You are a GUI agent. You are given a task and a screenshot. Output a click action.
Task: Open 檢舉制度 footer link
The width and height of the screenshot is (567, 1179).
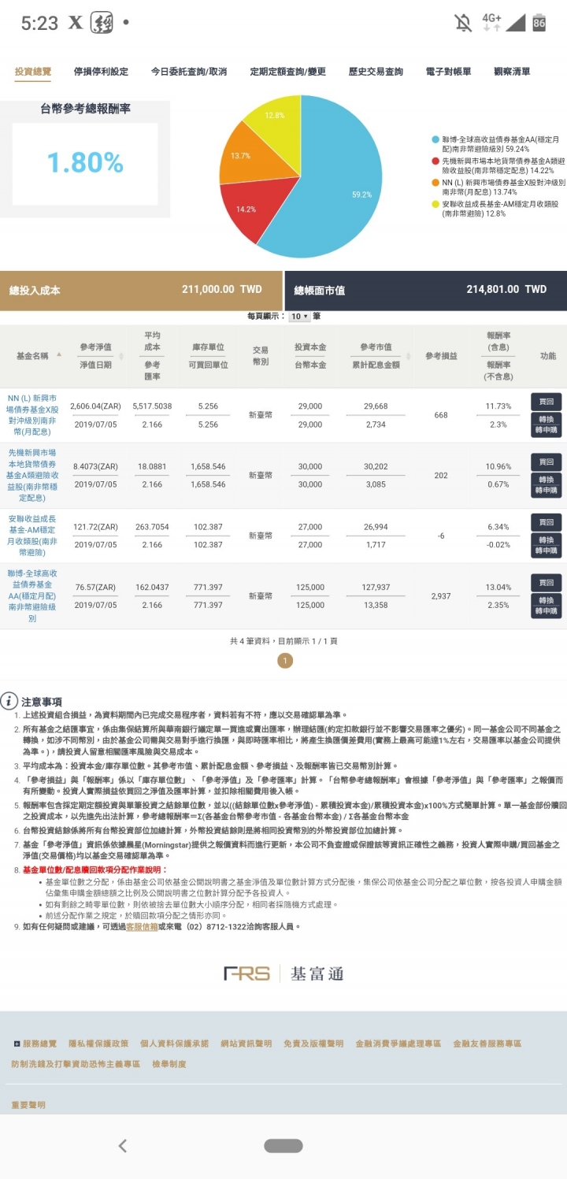click(169, 1064)
